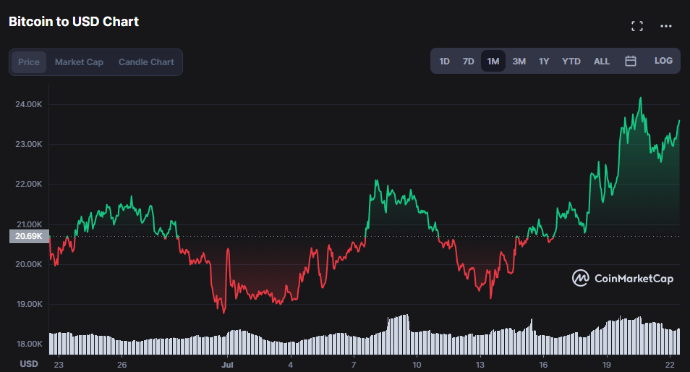Click the 19 date axis label
The image size is (690, 372).
607,365
